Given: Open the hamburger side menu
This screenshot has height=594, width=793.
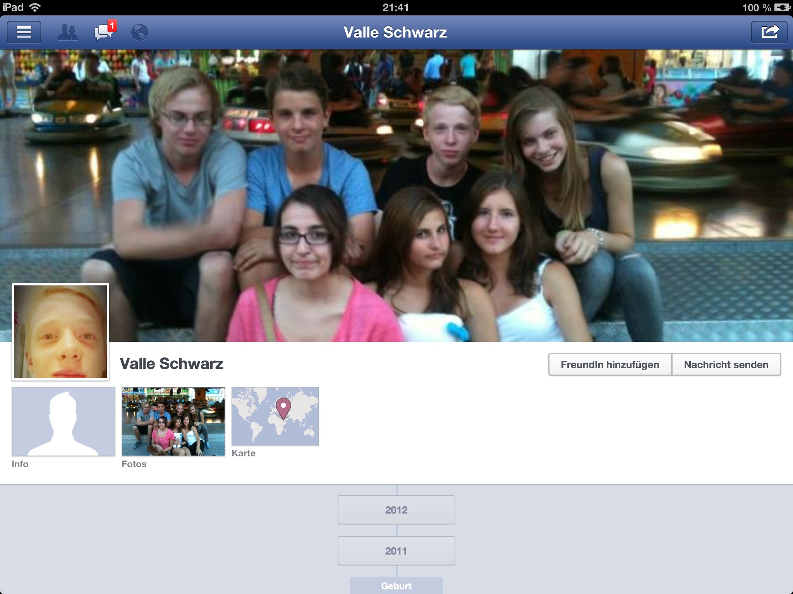Looking at the screenshot, I should pyautogui.click(x=24, y=32).
